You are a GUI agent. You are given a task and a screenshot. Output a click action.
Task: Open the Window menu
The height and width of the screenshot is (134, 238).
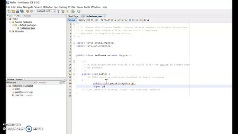(x=96, y=7)
